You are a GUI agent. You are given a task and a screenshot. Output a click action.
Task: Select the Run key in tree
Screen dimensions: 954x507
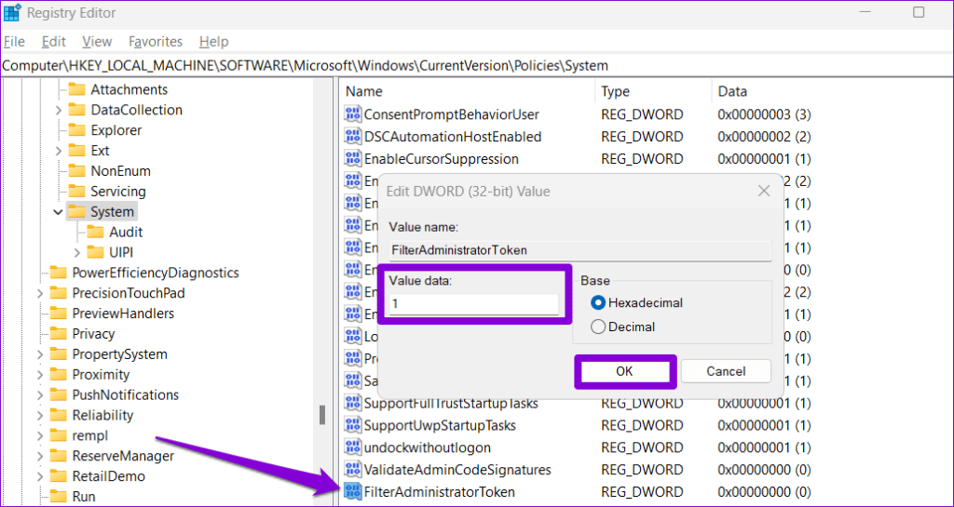pos(83,497)
